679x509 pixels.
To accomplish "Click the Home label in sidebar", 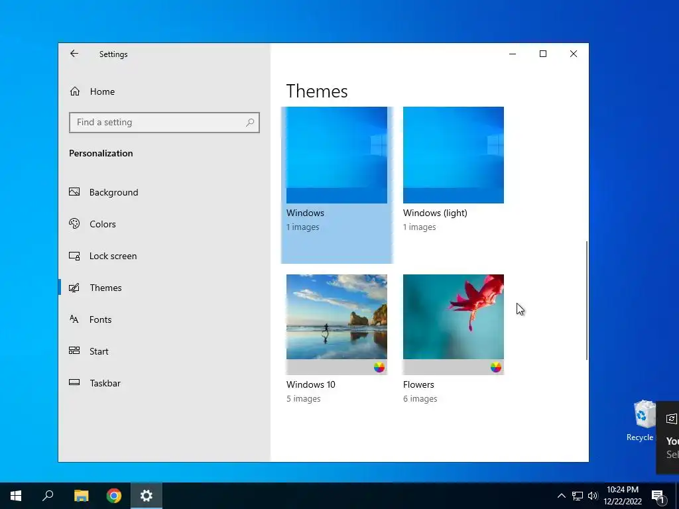I will [102, 91].
